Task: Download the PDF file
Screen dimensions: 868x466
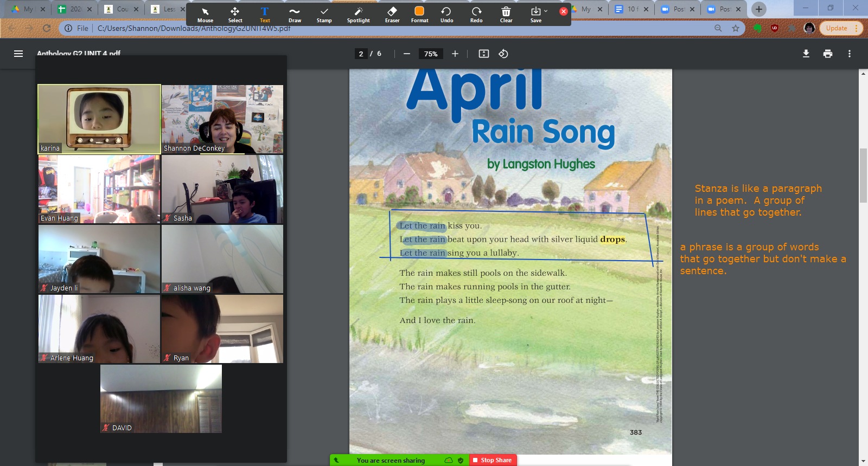Action: click(x=806, y=54)
